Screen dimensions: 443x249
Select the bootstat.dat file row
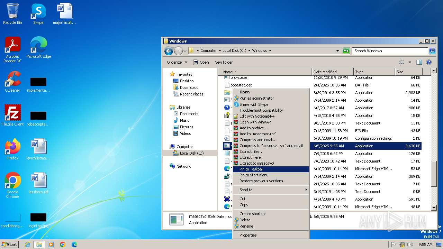pyautogui.click(x=322, y=85)
